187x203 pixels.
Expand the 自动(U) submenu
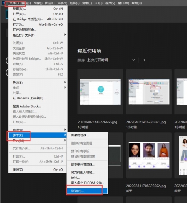click(38, 130)
